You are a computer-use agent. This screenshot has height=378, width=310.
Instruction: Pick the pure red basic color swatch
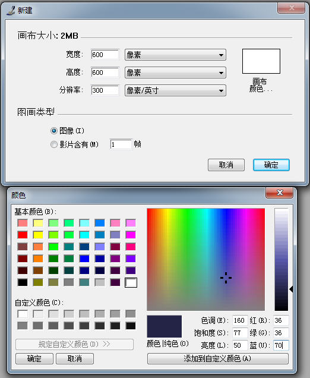tap(23, 235)
